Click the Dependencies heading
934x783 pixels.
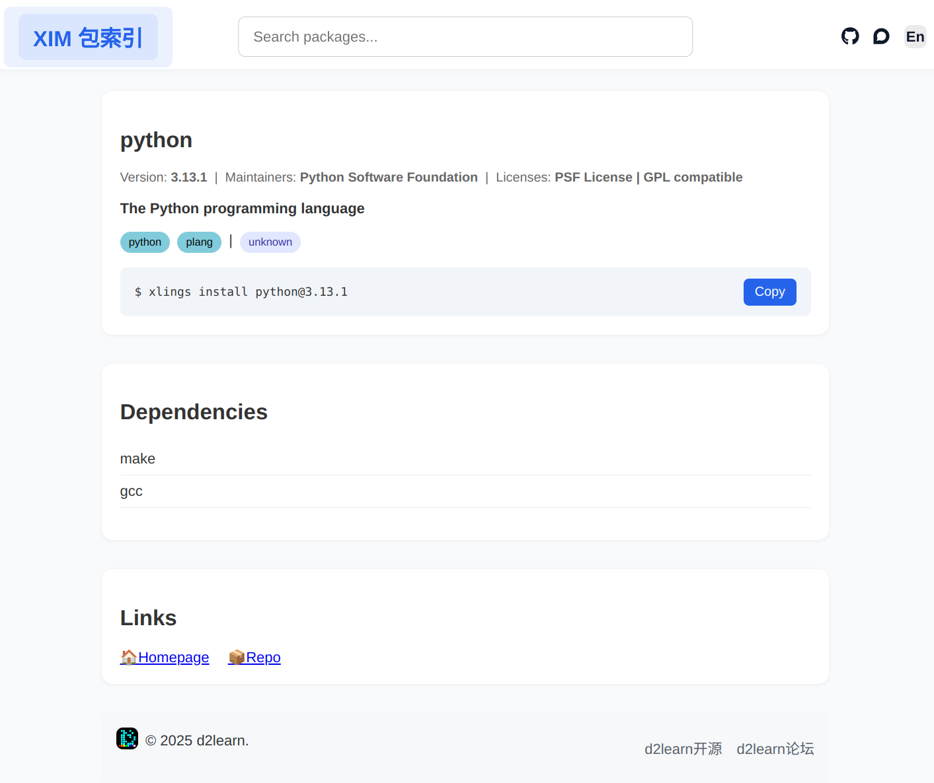tap(194, 412)
